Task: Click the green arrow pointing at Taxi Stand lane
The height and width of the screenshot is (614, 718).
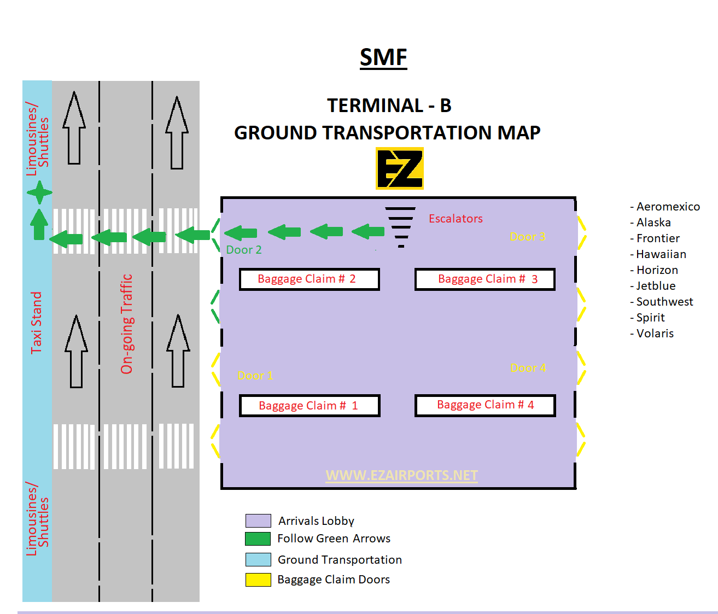Action: [x=66, y=239]
